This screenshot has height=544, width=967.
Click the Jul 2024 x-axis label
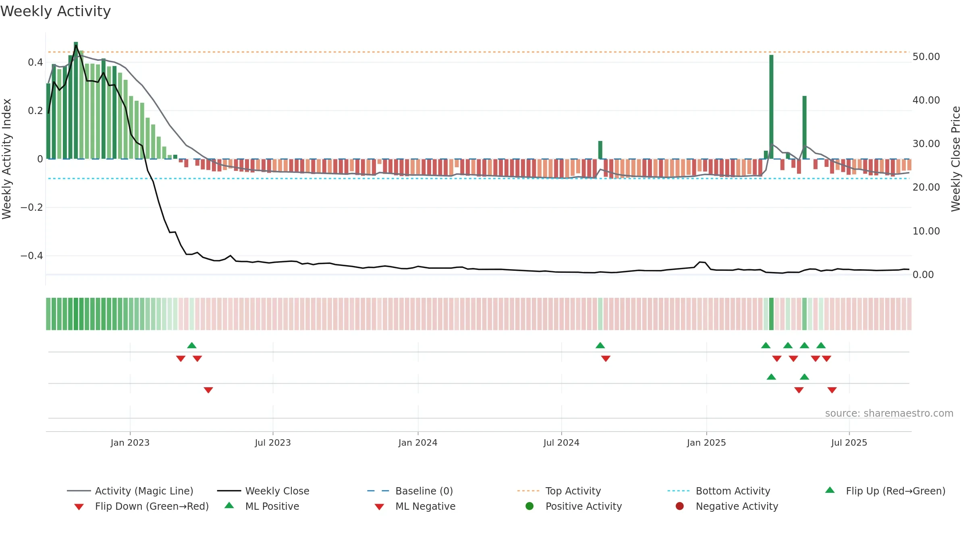561,443
